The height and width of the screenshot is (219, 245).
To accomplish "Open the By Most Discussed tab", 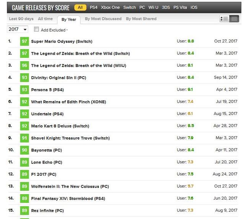I will (x=103, y=19).
